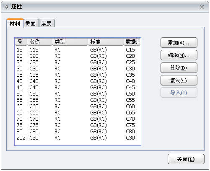Sort by the 号 column header
The image size is (210, 171).
pyautogui.click(x=21, y=42)
